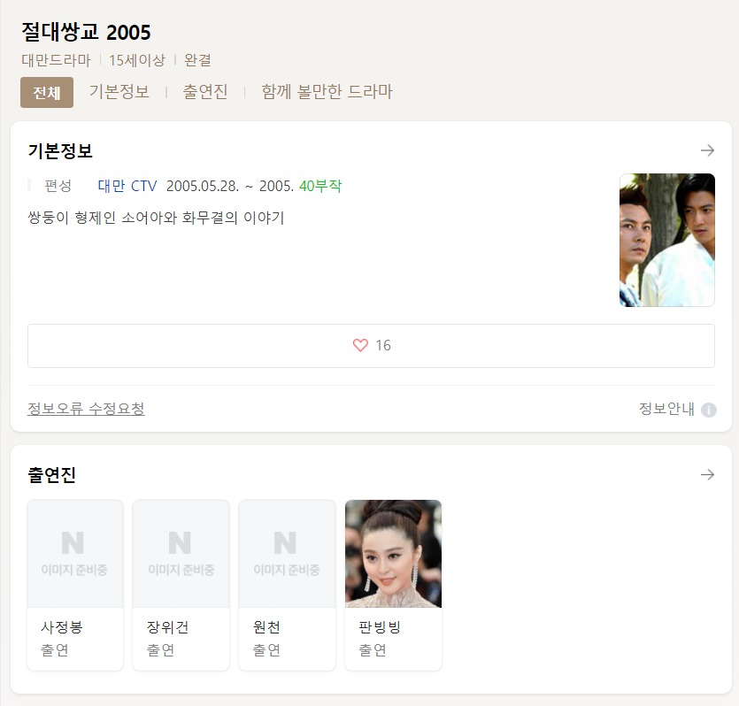Click synopsis text 쌍둥이 형제인 소어아와 화무결의 이야기
Image resolution: width=739 pixels, height=706 pixels.
coord(156,218)
